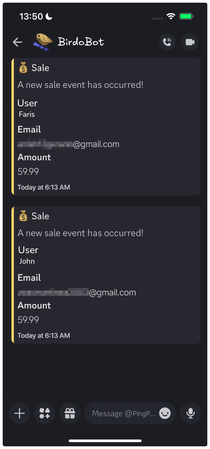Tap Faris's blurred gmail address

click(68, 144)
